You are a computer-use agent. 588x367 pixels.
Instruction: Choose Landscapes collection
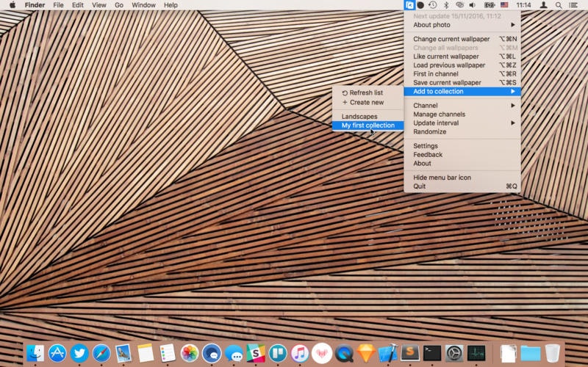(359, 117)
